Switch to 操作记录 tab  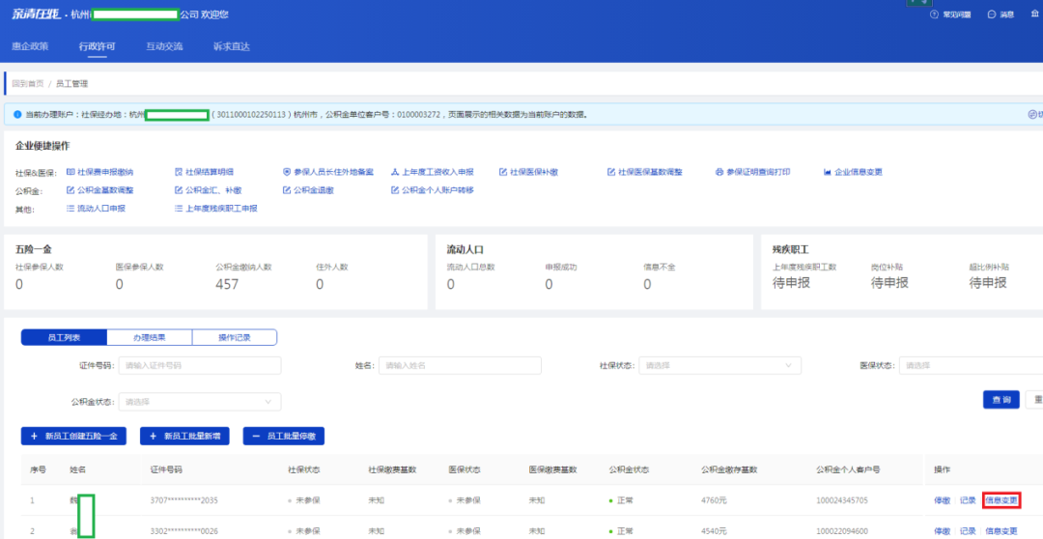tap(234, 337)
